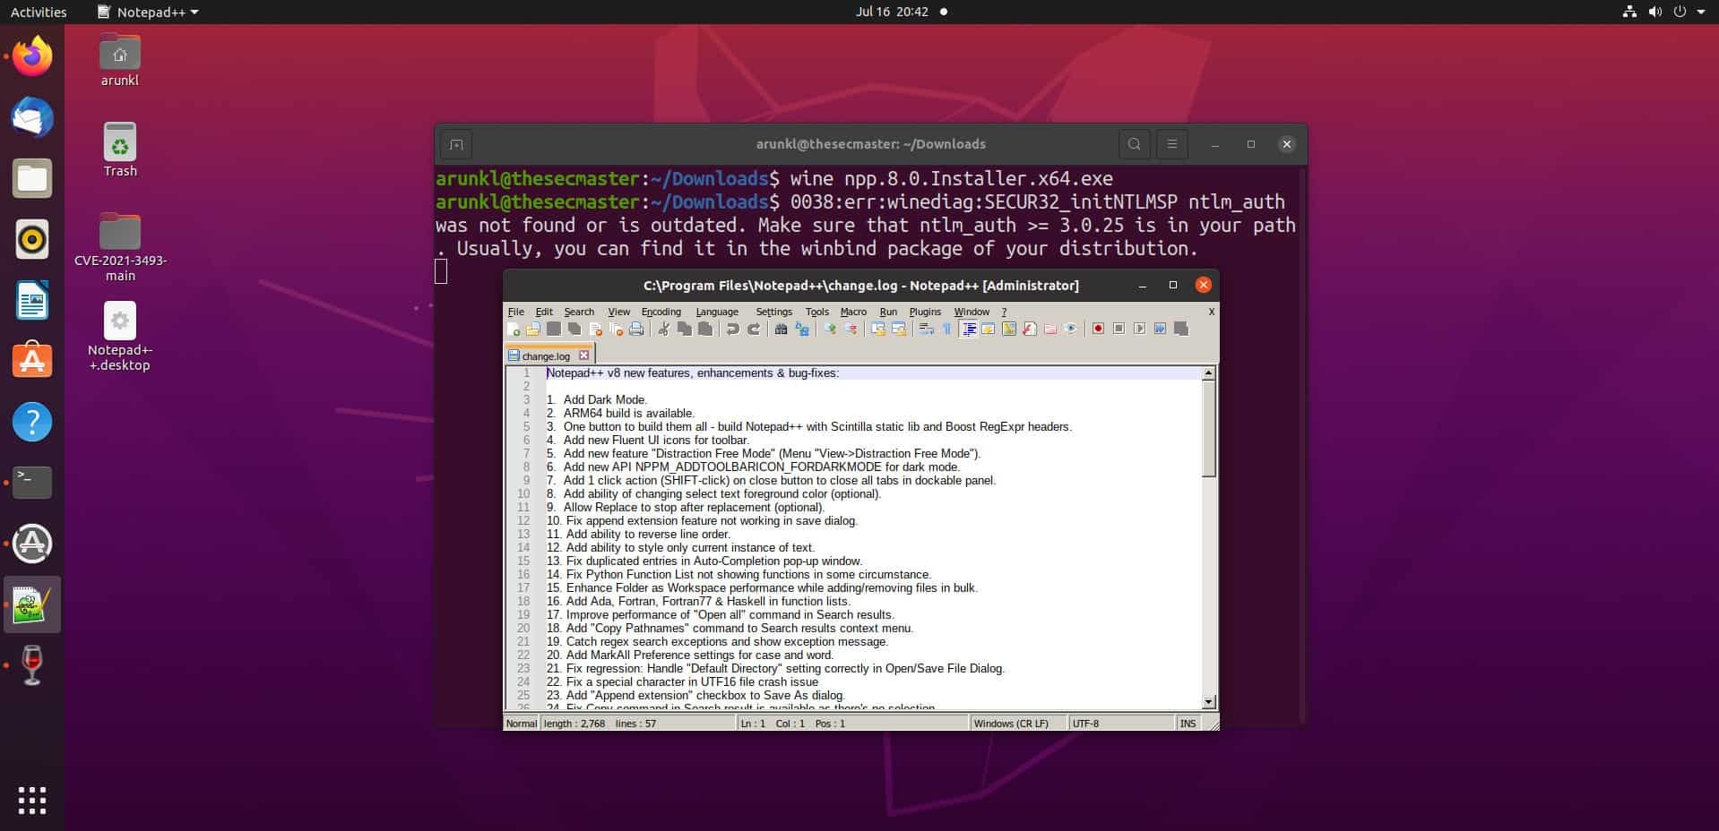Click the Paste toolbar icon
This screenshot has width=1719, height=831.
705,330
